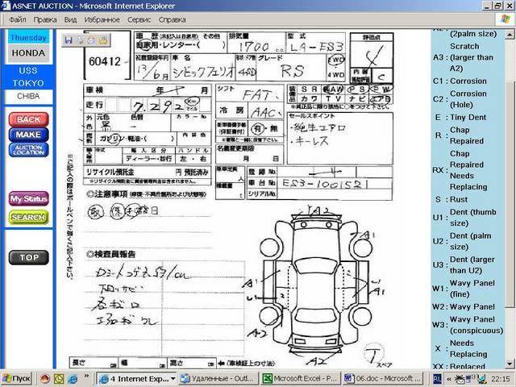Print the auction sheet from image toolbar
Screen dimensions: 516x387
[80, 40]
